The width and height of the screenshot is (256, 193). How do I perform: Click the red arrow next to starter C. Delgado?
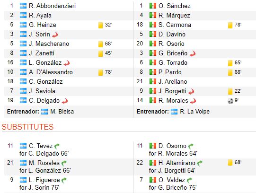point(65,101)
